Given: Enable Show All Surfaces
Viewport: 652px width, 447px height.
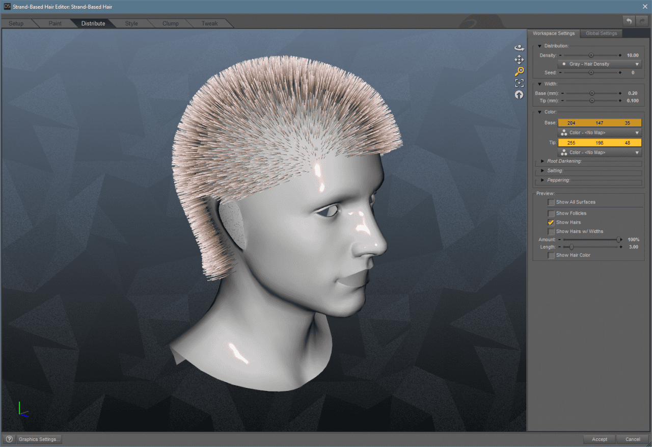Looking at the screenshot, I should (551, 202).
